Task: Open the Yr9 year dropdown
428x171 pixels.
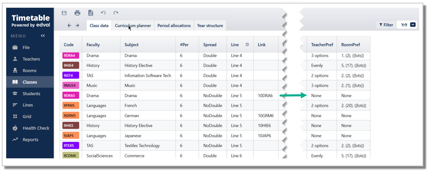Action: coord(409,25)
